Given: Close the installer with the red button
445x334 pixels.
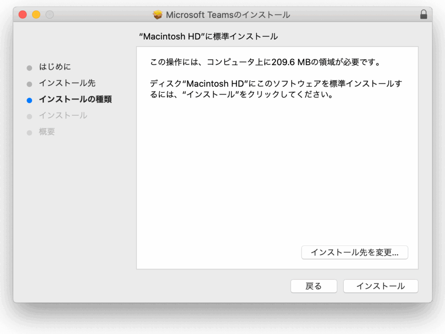Looking at the screenshot, I should click(x=23, y=15).
